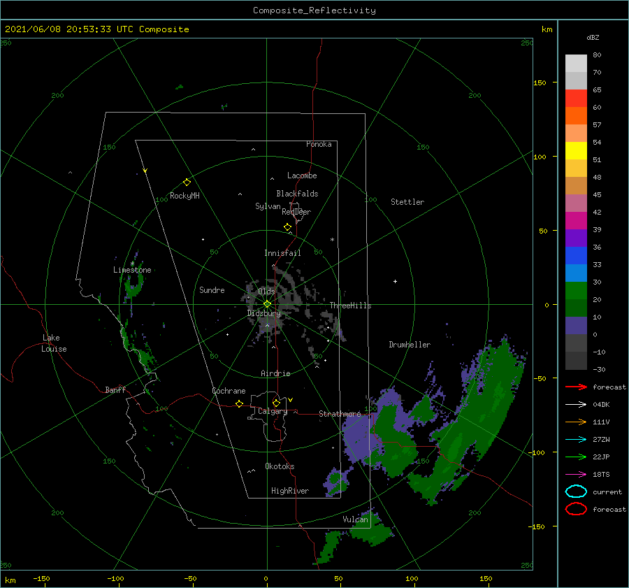Click the Sylvan label
This screenshot has height=588, width=629.
coord(268,206)
